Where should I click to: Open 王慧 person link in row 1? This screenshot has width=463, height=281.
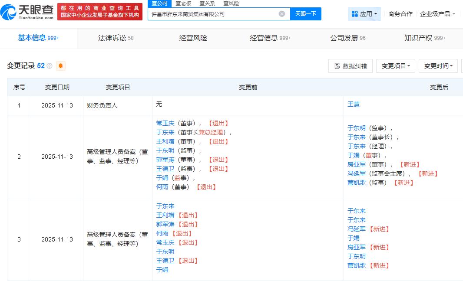coord(354,105)
